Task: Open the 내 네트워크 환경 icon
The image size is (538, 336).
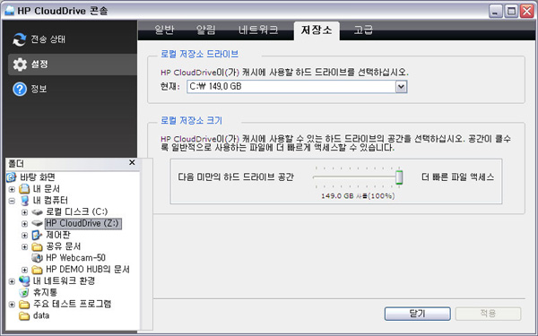Action: (x=24, y=280)
